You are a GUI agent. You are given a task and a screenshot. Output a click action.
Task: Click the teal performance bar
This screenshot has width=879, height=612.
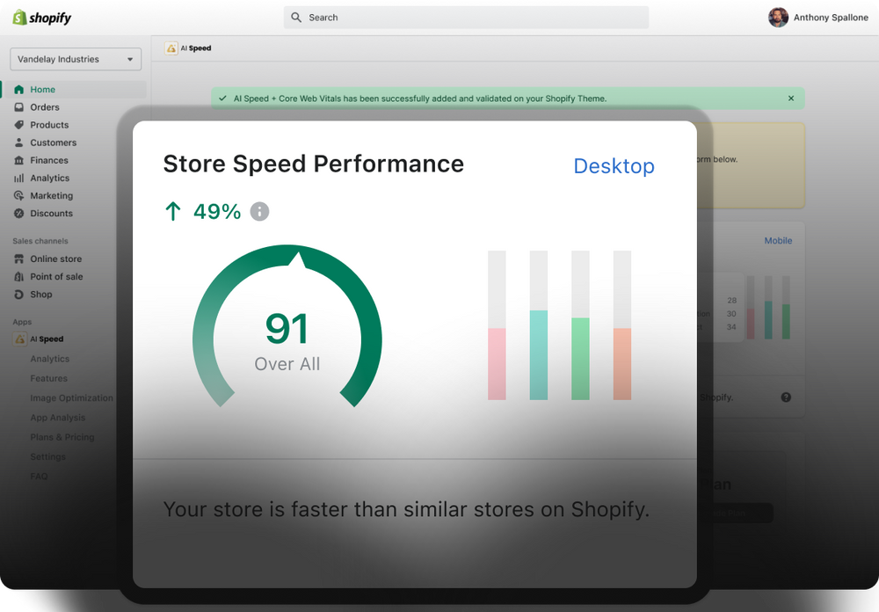click(x=539, y=354)
